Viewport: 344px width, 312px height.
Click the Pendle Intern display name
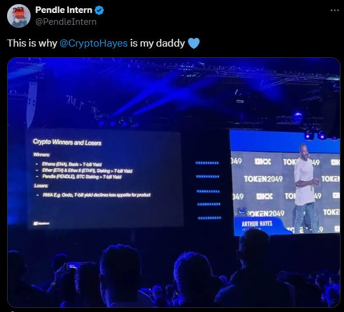click(x=64, y=10)
